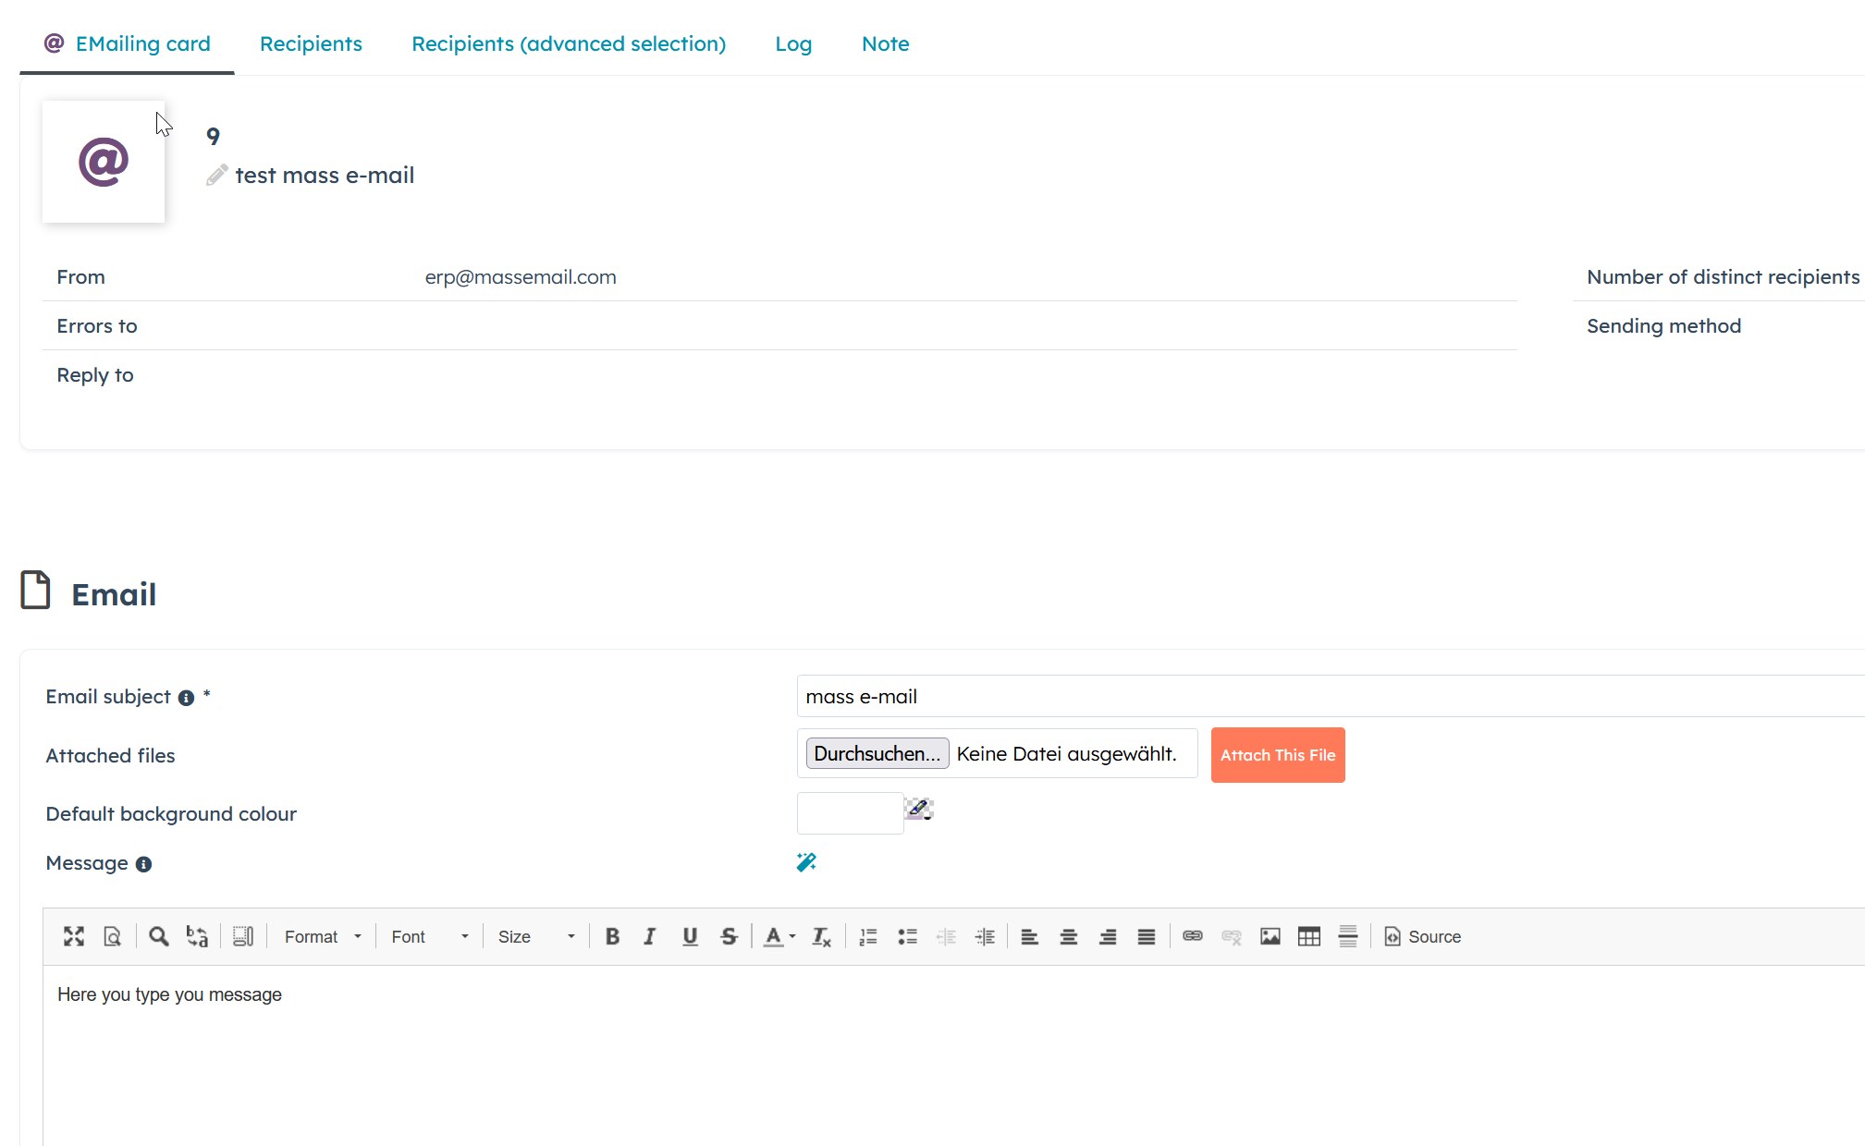Open the layout wand next to Message
Viewport: 1865px width, 1146px height.
tap(806, 862)
